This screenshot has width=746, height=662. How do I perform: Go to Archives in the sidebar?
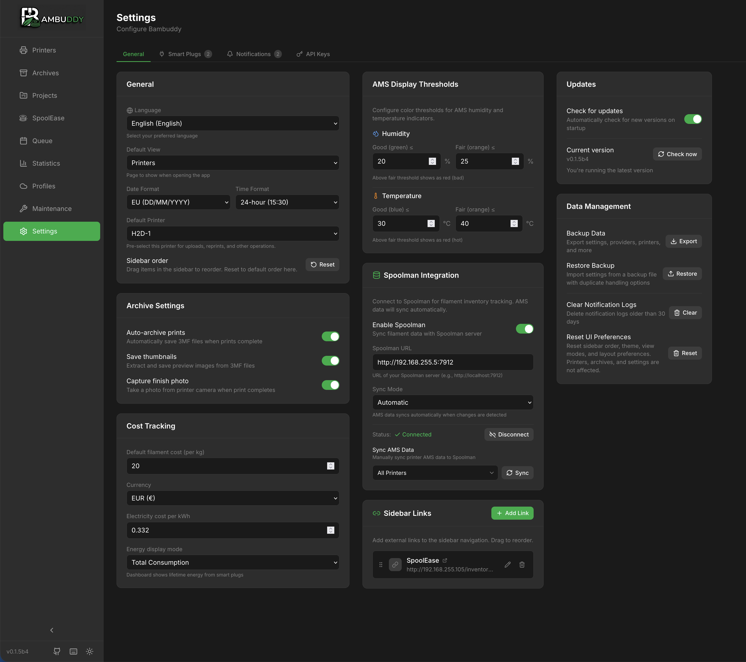[52, 73]
